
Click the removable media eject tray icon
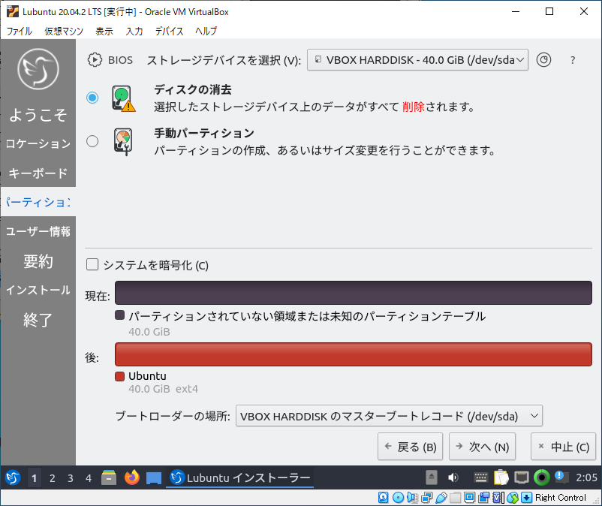click(x=432, y=477)
